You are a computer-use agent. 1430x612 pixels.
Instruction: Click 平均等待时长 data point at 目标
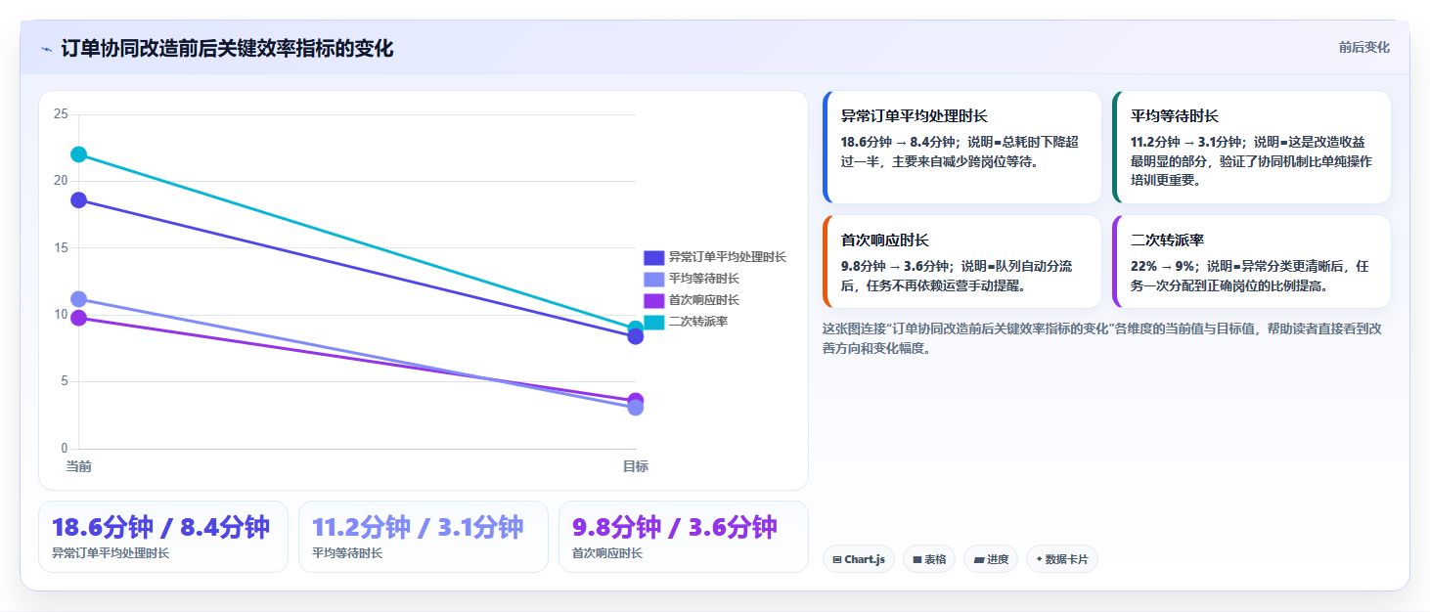click(636, 408)
